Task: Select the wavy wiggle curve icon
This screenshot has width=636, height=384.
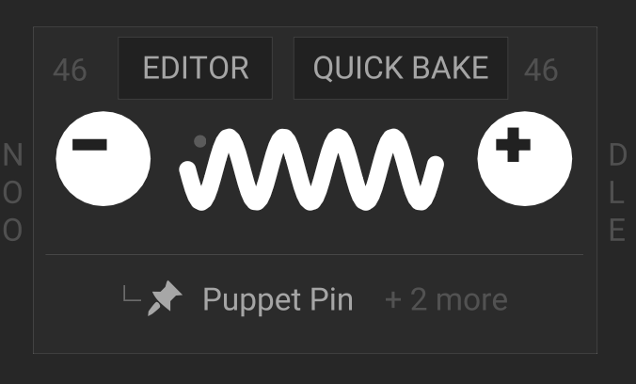Action: pos(311,169)
